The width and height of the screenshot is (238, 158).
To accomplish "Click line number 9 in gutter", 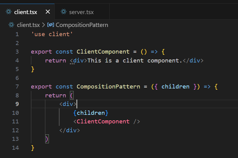I will [x=17, y=104].
